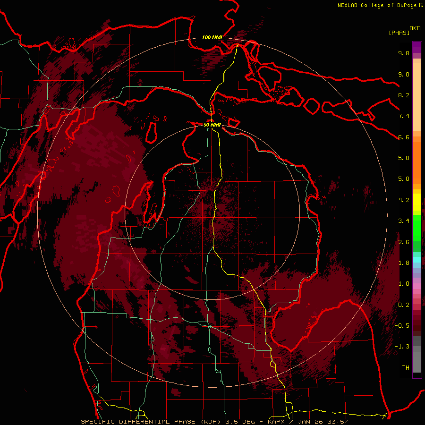This screenshot has height=425, width=425.
Task: Click the 7.4 value on color scale
Action: pyautogui.click(x=404, y=116)
